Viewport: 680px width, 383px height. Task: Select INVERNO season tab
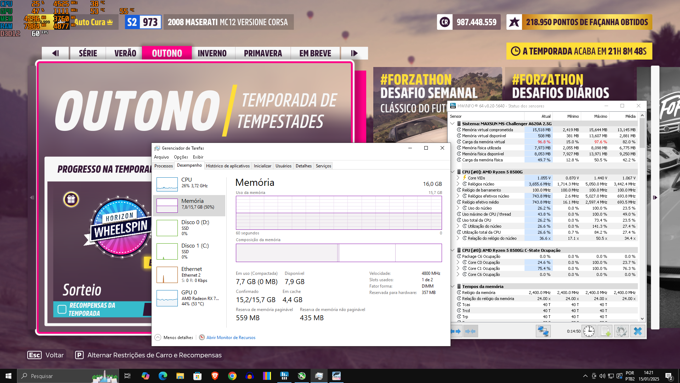tap(212, 53)
